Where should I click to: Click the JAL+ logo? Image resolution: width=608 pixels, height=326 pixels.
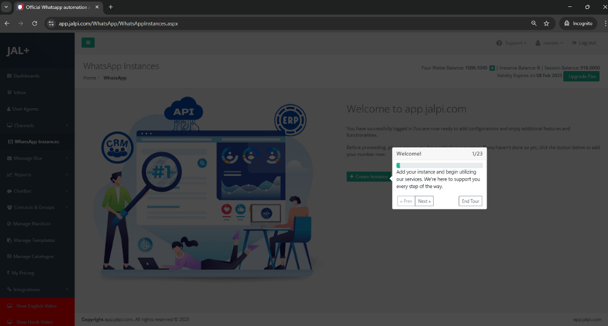click(x=18, y=51)
